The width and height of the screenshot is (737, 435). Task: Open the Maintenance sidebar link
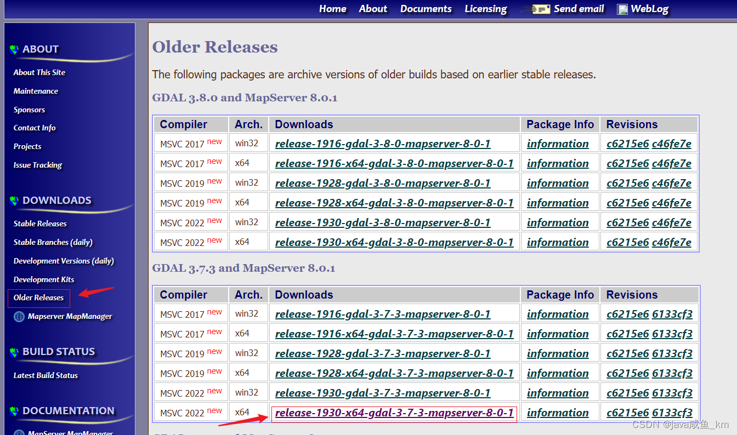tap(36, 91)
